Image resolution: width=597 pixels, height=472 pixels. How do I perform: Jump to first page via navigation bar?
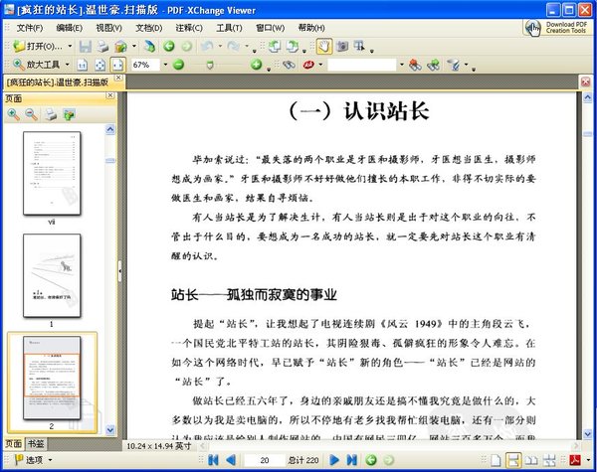[x=213, y=460]
